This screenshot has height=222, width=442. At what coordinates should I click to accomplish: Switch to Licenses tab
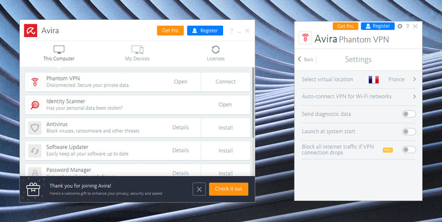coord(215,54)
